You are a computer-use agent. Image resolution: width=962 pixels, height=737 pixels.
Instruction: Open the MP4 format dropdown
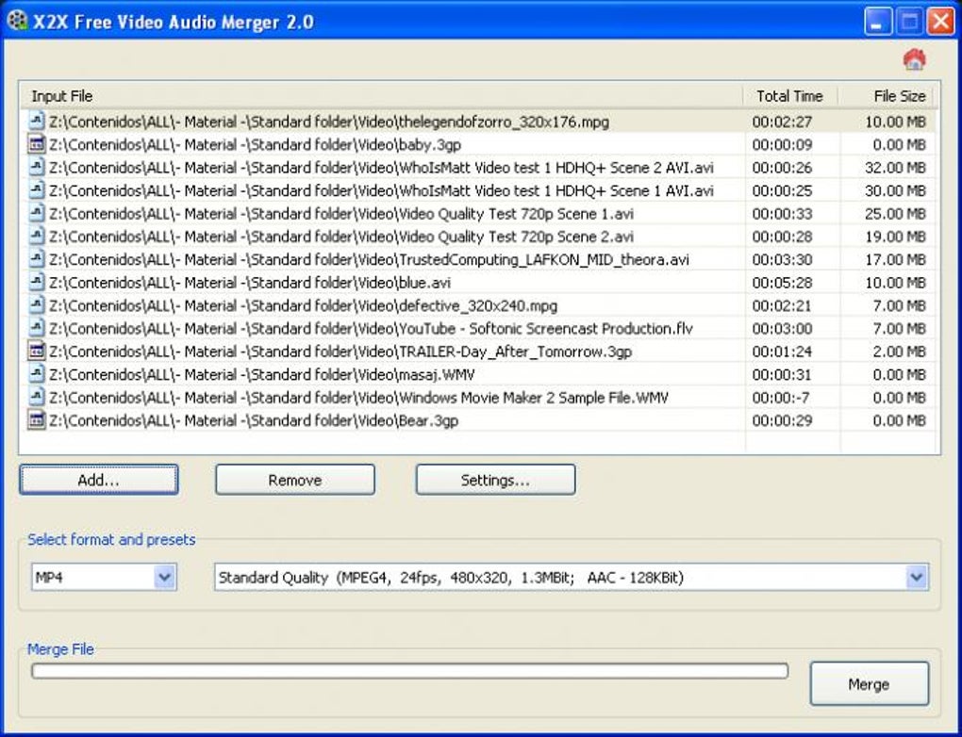(x=164, y=577)
